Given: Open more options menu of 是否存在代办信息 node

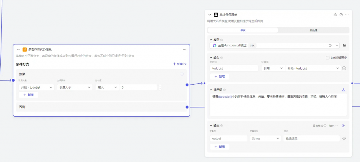Looking at the screenshot, I should pos(185,50).
